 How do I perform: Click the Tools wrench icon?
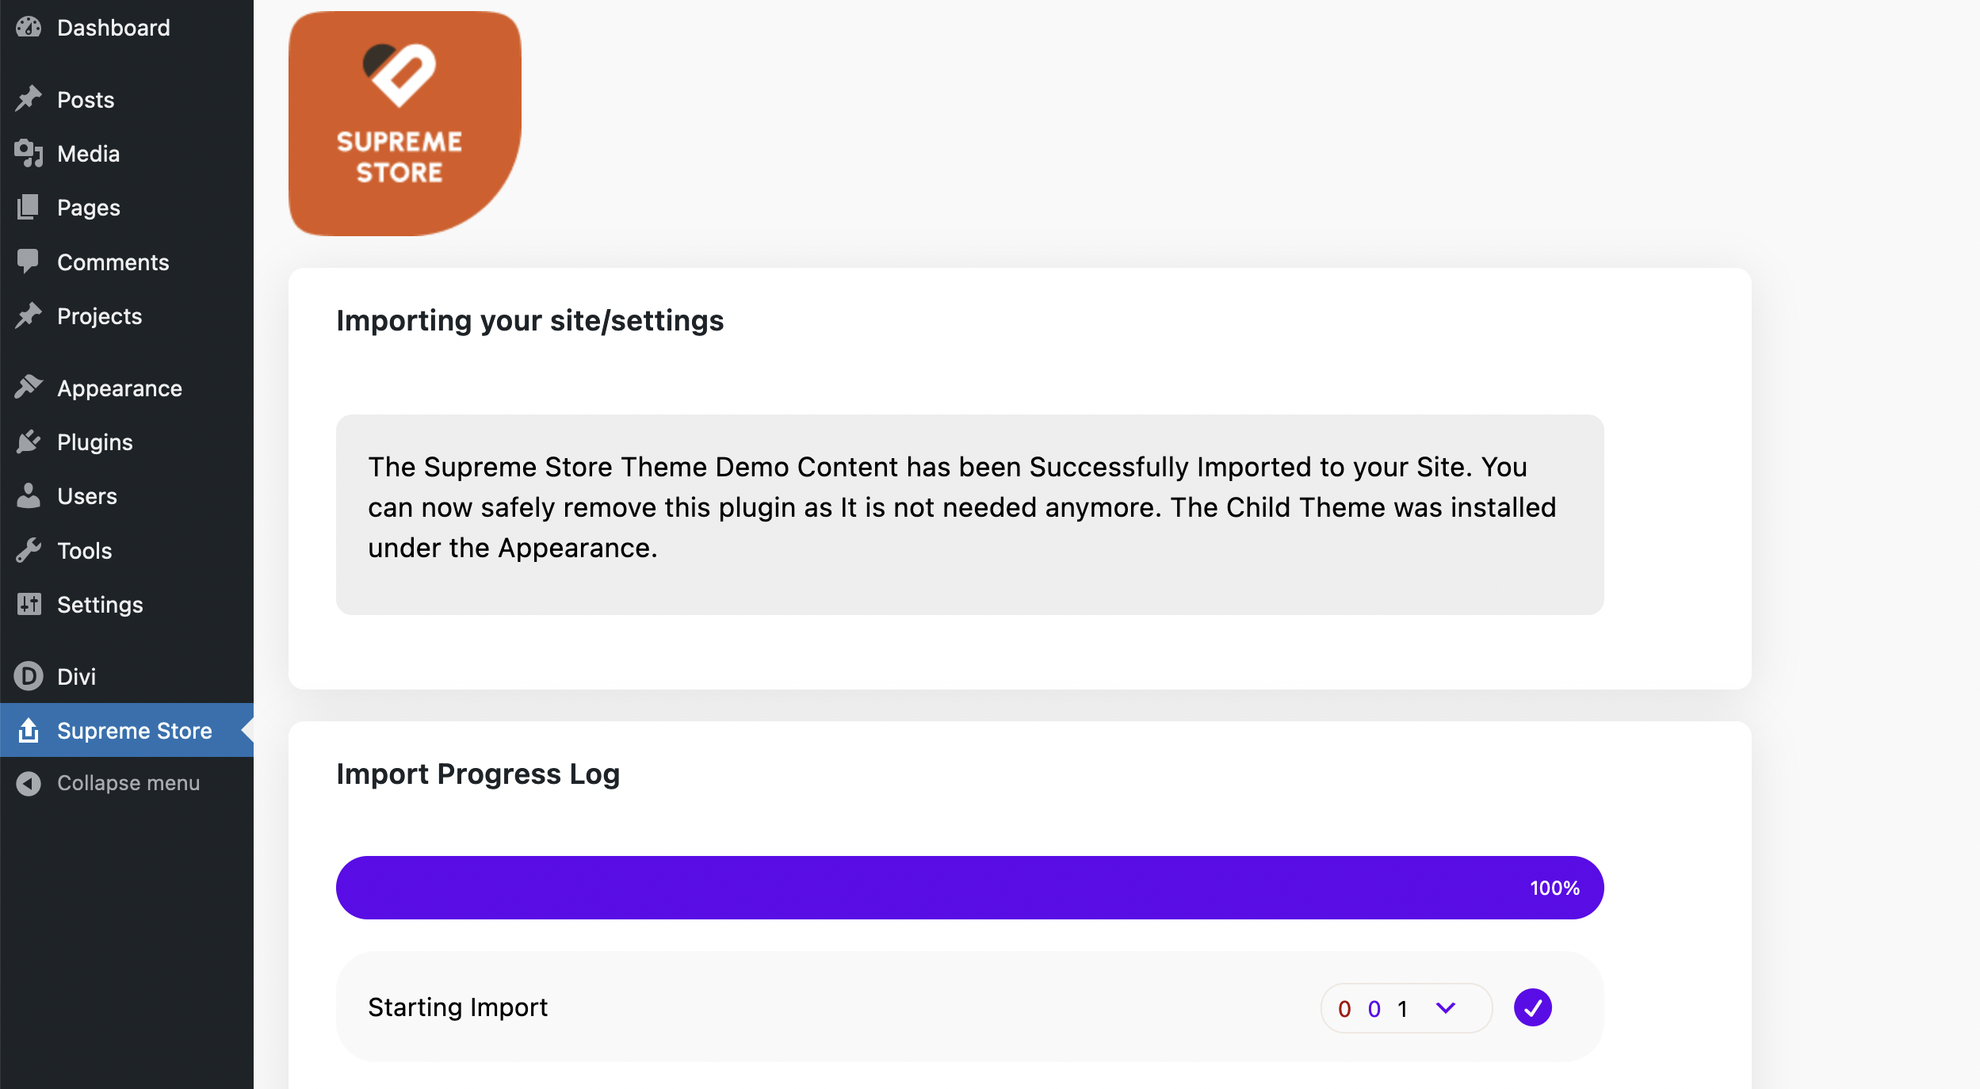(x=29, y=550)
